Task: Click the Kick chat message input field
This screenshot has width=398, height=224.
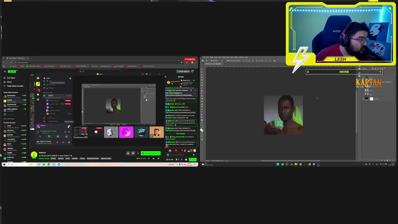Action: point(181,155)
